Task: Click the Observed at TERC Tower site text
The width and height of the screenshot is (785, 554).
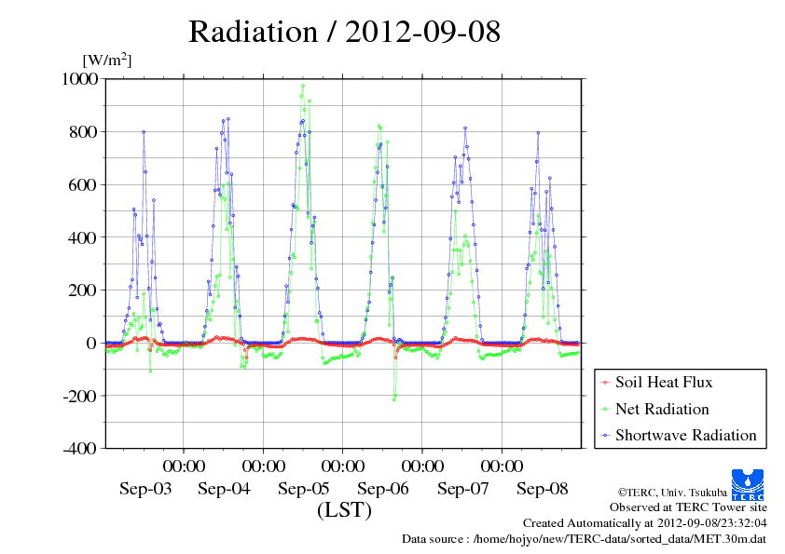Action: pyautogui.click(x=688, y=507)
